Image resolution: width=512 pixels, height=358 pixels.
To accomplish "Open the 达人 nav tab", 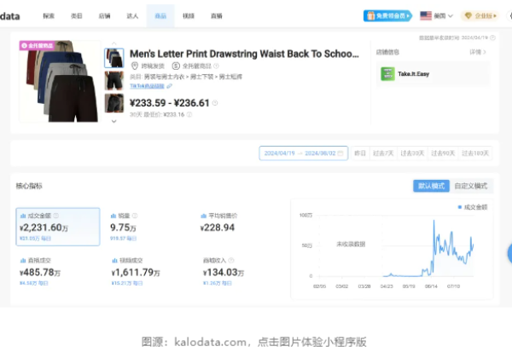I will (132, 16).
